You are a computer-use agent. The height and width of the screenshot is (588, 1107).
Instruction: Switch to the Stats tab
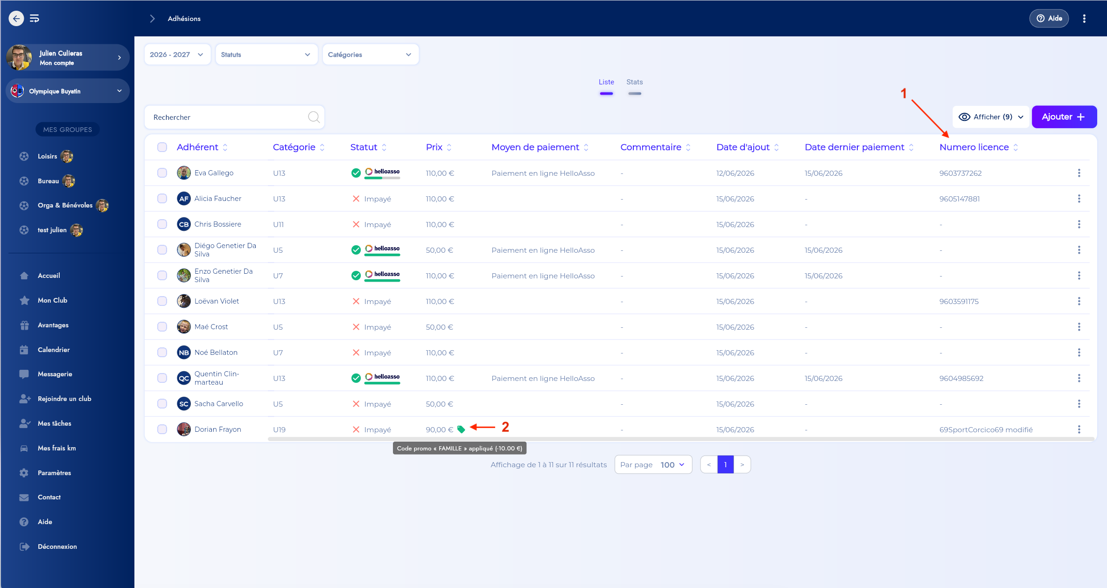tap(634, 82)
